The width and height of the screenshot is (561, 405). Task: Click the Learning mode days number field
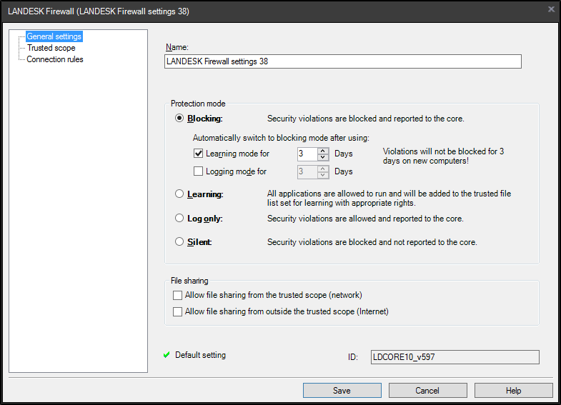click(307, 153)
